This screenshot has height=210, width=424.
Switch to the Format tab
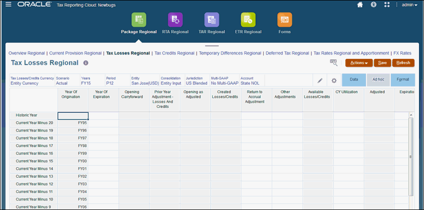(403, 80)
